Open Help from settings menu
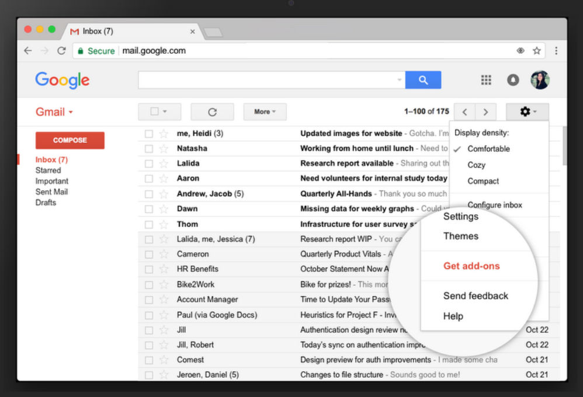 point(453,316)
